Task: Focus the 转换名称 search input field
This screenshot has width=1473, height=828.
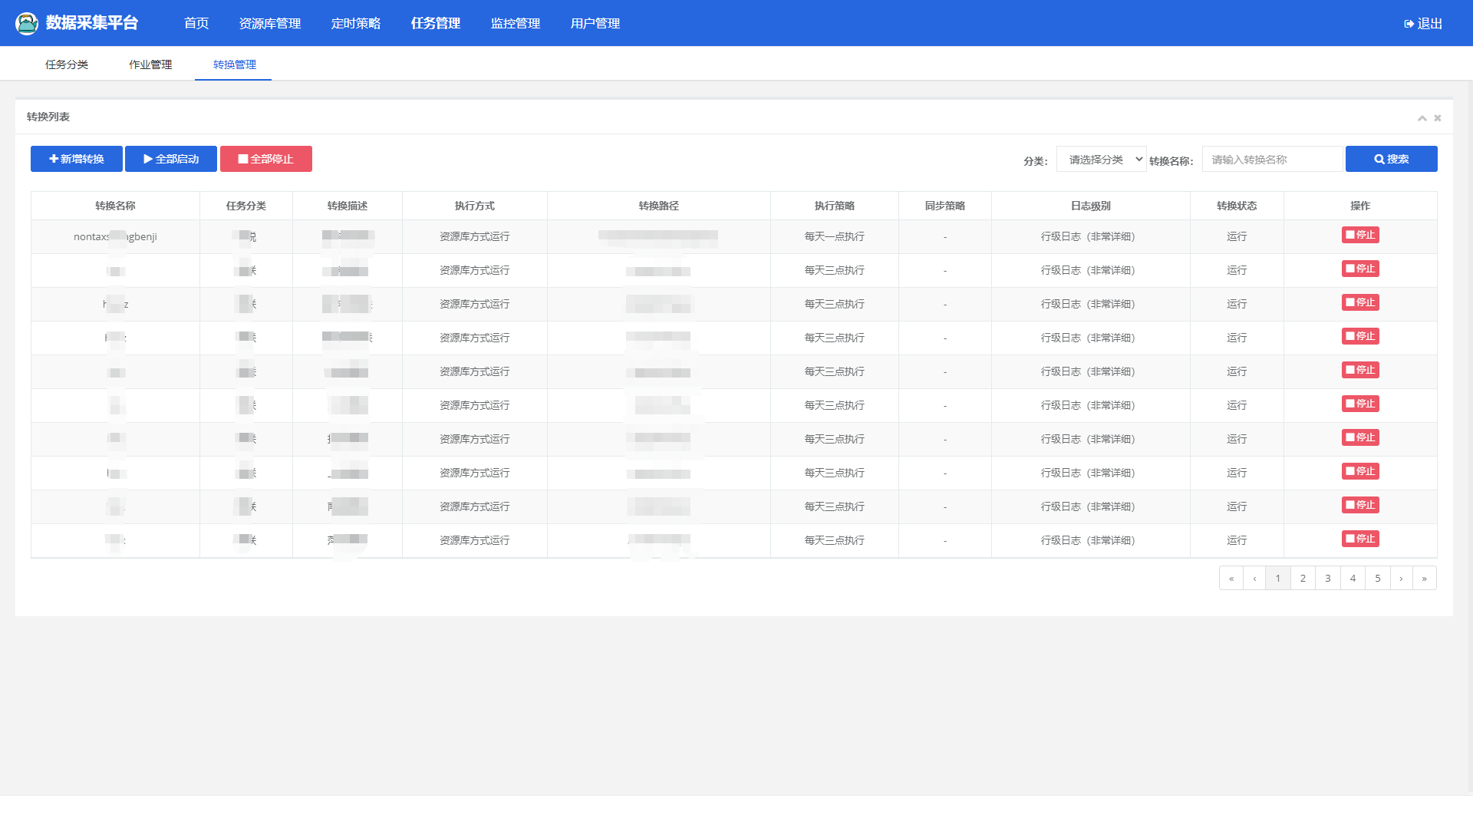Action: [x=1273, y=159]
